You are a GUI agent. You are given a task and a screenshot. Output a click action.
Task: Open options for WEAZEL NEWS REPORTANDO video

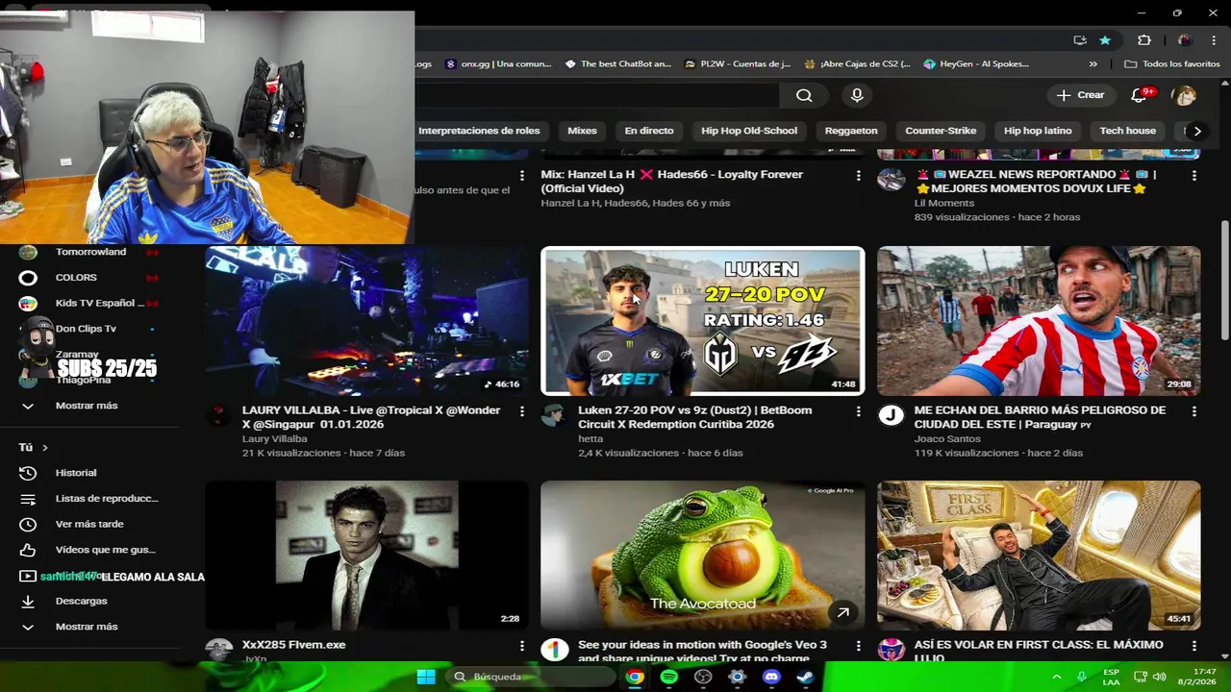tap(1194, 176)
